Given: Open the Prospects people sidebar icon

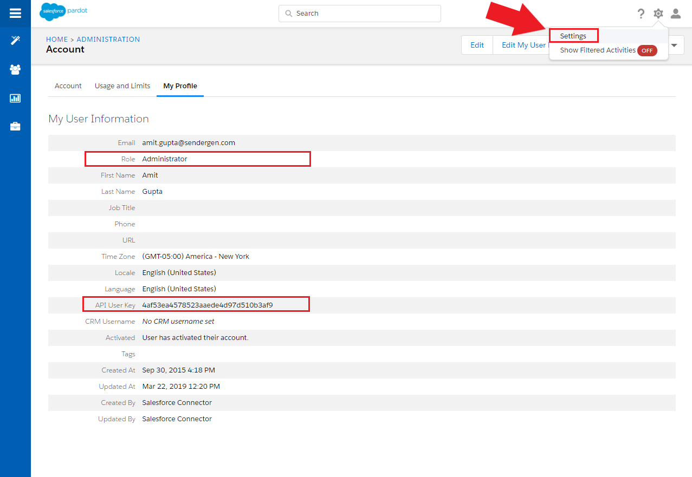Looking at the screenshot, I should point(15,69).
